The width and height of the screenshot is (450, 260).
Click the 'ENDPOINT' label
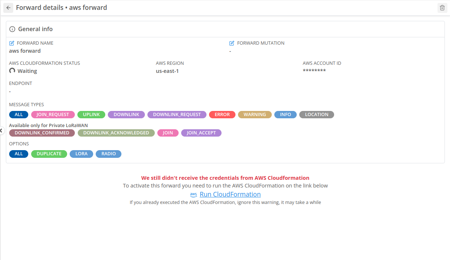tap(21, 83)
